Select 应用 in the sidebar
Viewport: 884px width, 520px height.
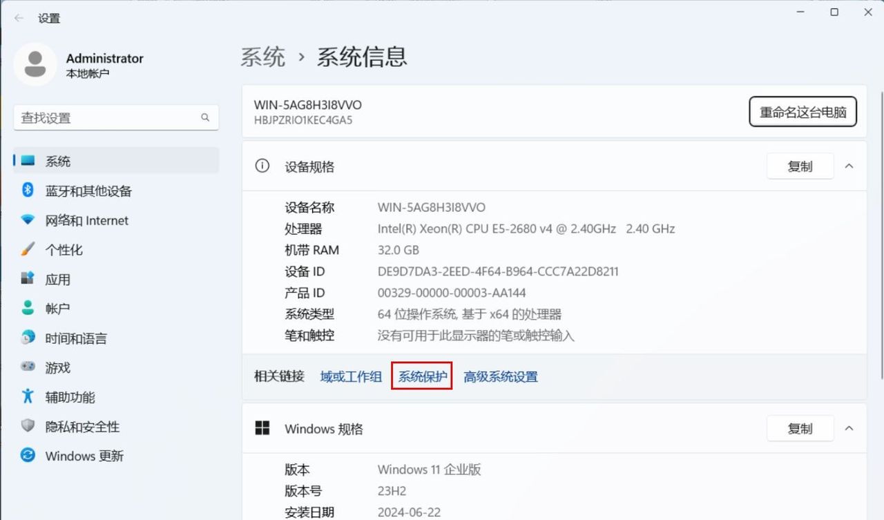click(x=116, y=279)
